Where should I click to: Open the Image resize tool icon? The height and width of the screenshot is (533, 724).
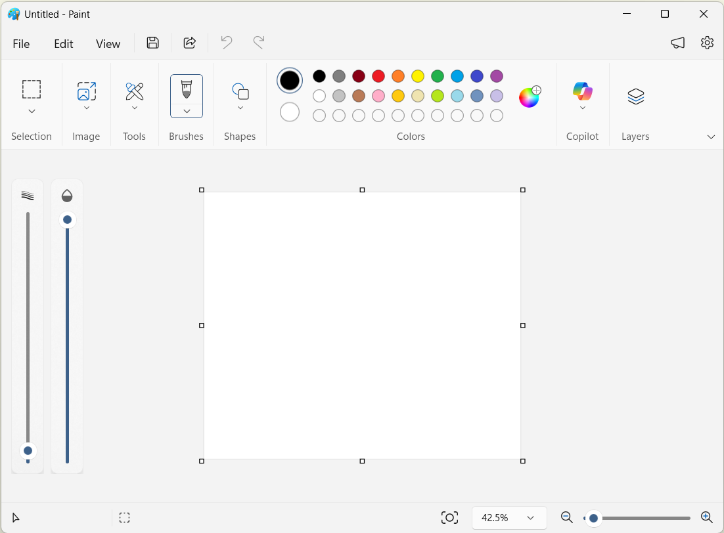tap(86, 91)
